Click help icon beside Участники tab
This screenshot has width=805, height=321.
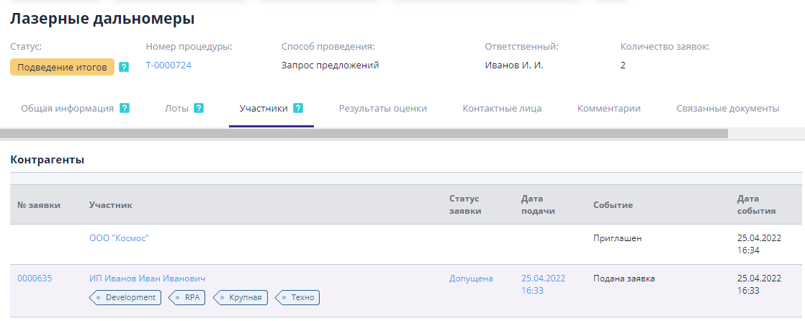(298, 109)
